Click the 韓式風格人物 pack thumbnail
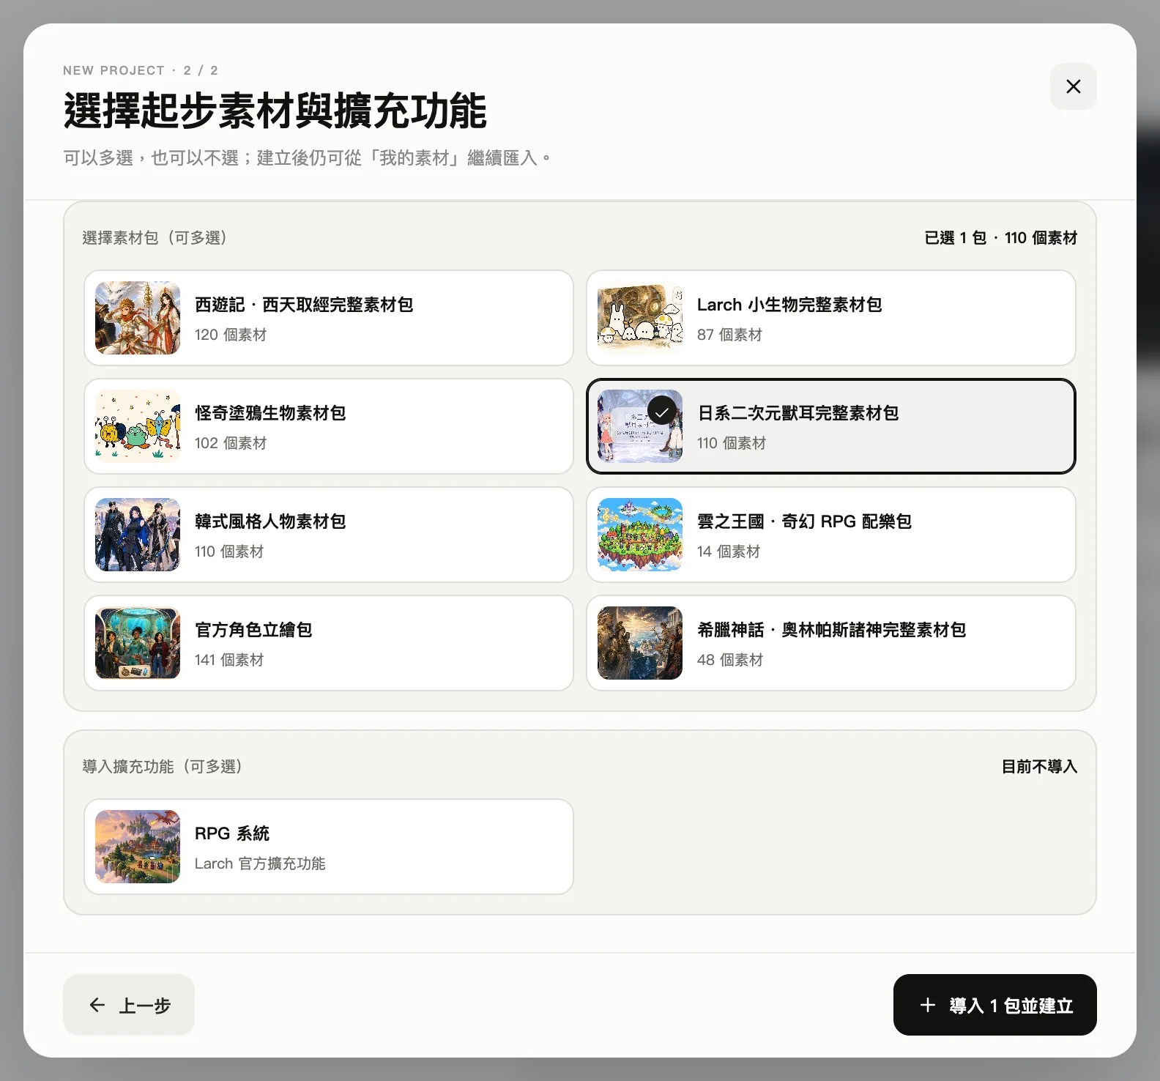This screenshot has width=1160, height=1081. click(x=138, y=535)
